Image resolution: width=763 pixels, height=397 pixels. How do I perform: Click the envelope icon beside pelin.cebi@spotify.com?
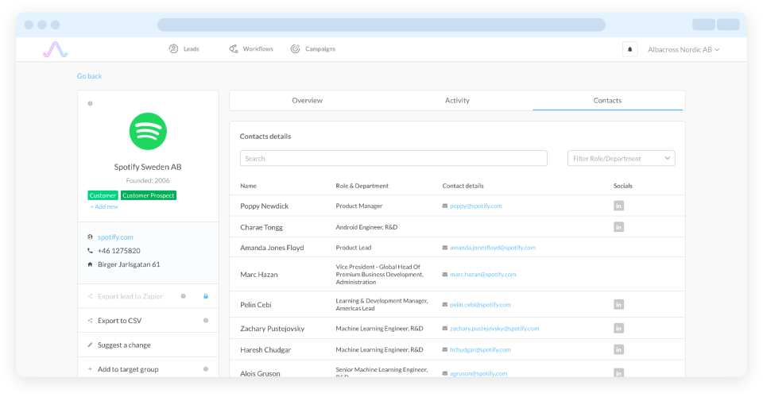[445, 305]
